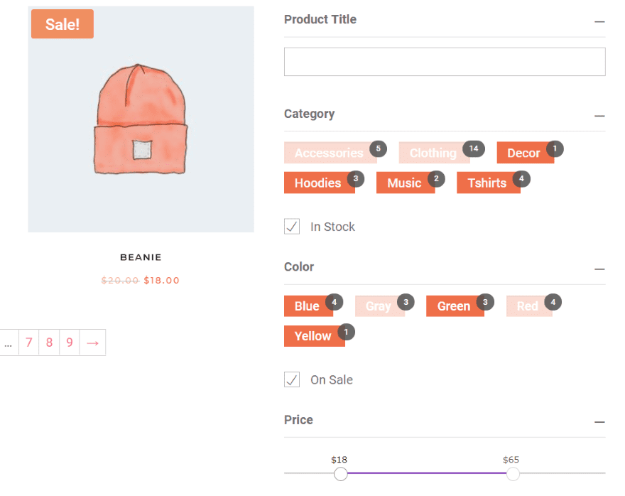Open the Beanie product name link
Viewport: 625px width, 496px height.
click(141, 257)
